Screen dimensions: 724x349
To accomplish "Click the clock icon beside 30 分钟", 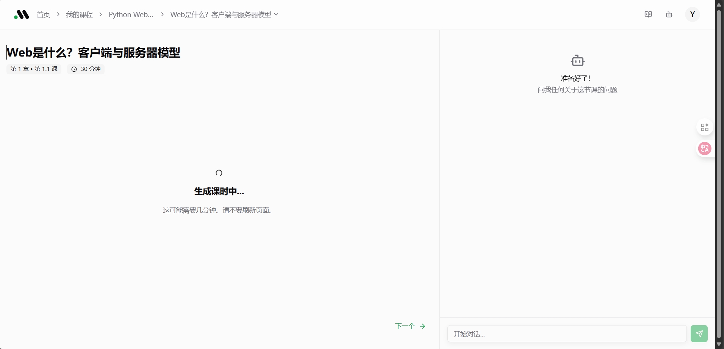I will click(x=74, y=69).
